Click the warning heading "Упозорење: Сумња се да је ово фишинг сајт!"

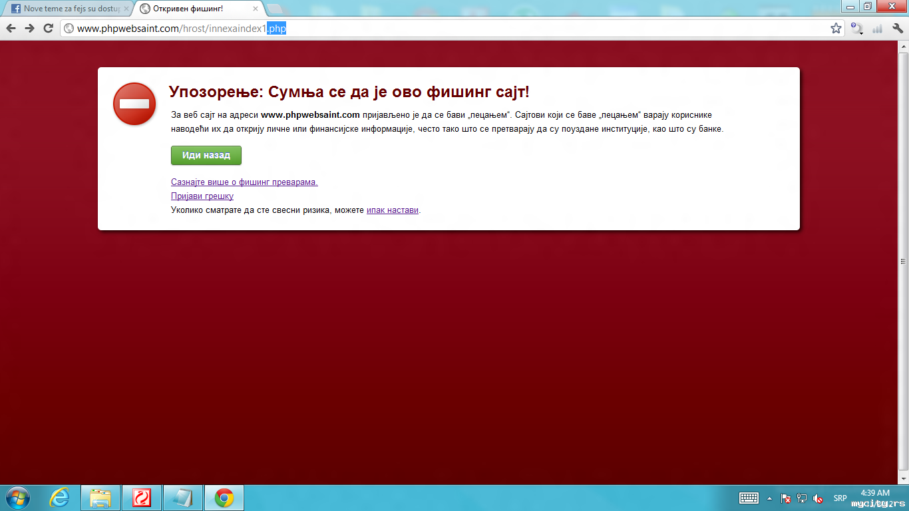click(349, 92)
